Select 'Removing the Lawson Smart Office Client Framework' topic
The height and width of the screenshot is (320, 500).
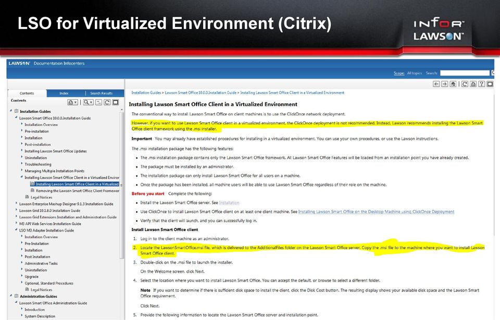click(78, 190)
